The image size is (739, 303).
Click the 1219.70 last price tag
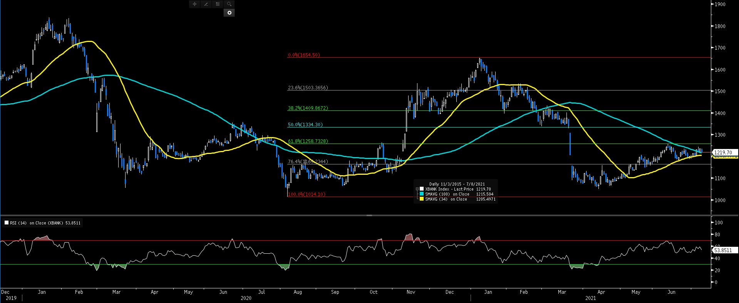(x=726, y=152)
